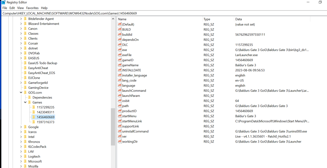Collapse the GOG.com key
This screenshot has width=327, height=168.
(x=21, y=93)
